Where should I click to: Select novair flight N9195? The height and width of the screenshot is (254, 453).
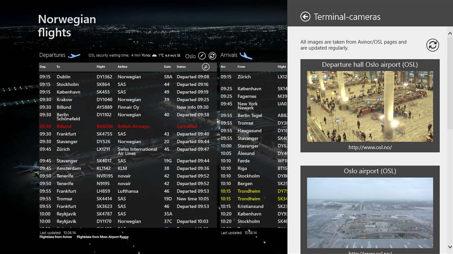coord(104,183)
